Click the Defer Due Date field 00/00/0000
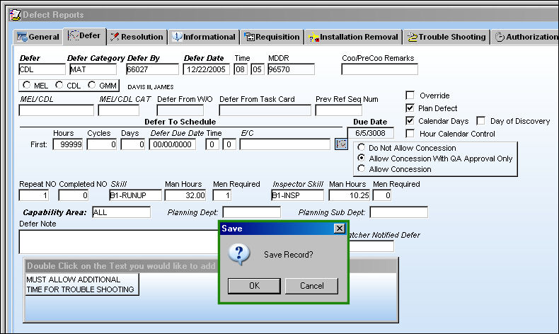Screen dimensions: 559x334 [173, 144]
